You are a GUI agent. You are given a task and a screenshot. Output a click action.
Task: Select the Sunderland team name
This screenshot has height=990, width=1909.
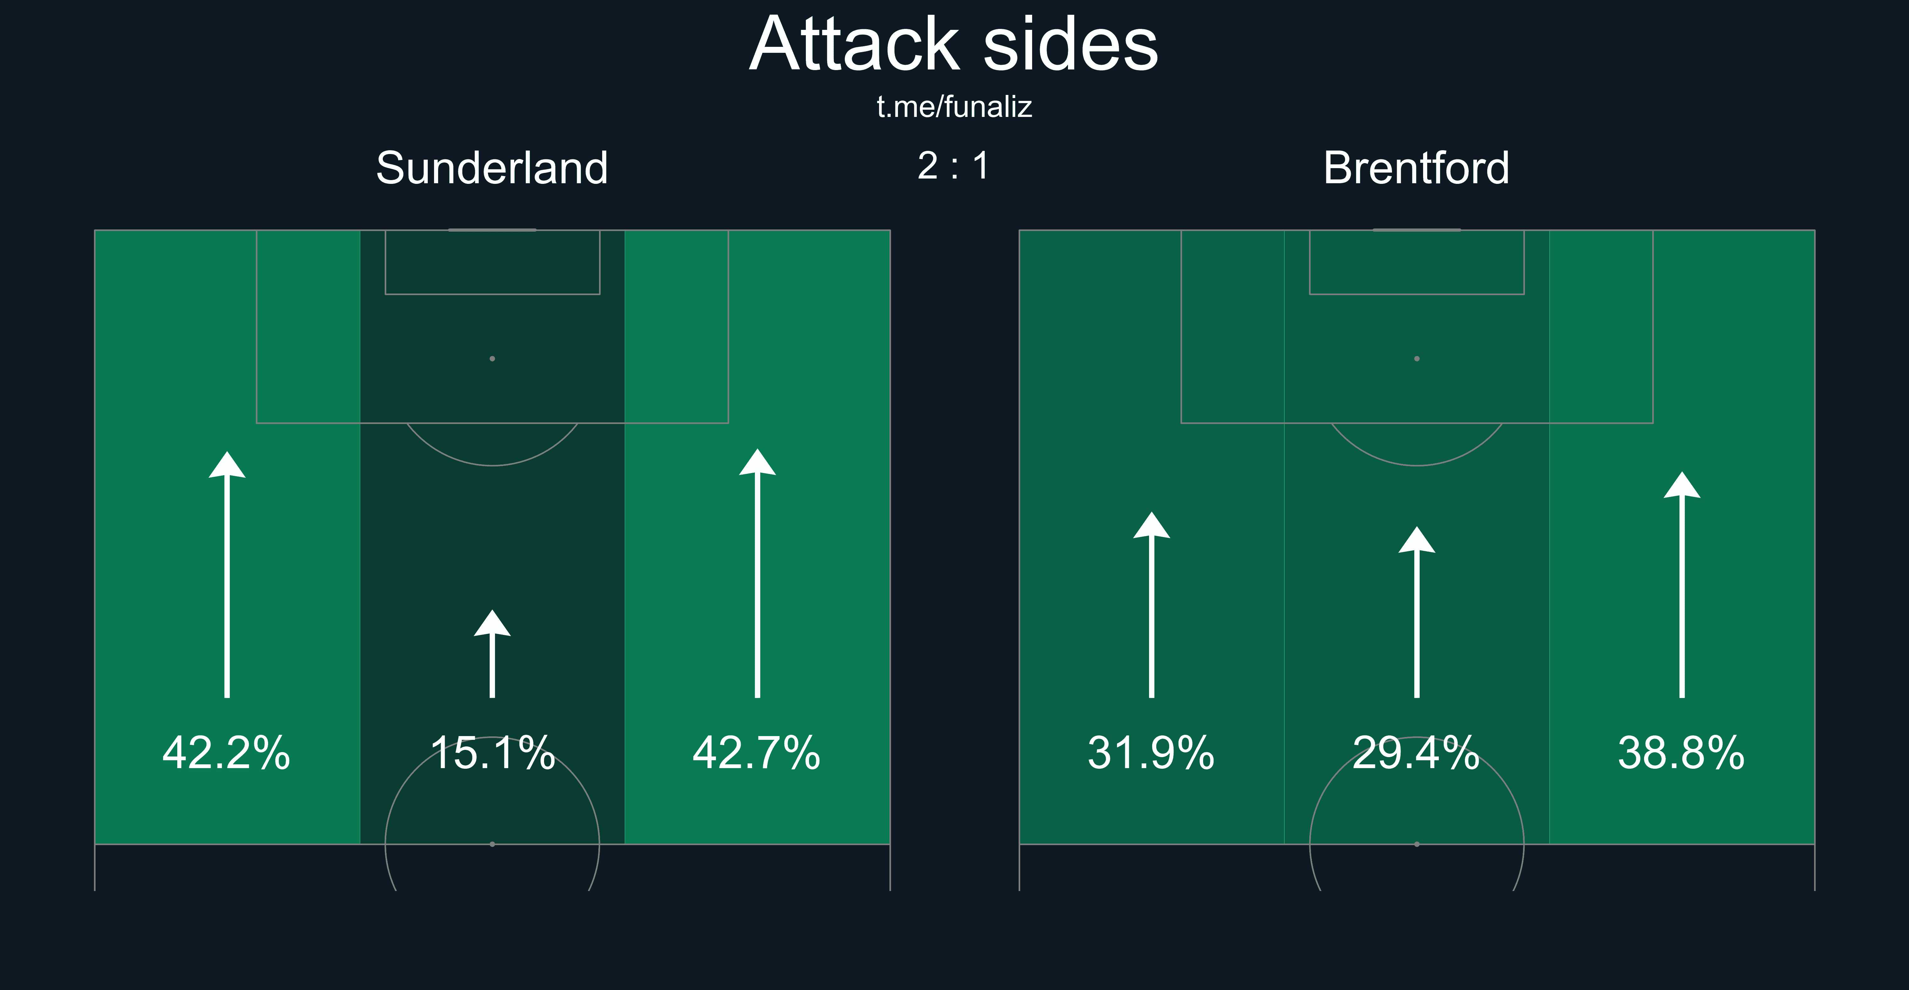(492, 168)
